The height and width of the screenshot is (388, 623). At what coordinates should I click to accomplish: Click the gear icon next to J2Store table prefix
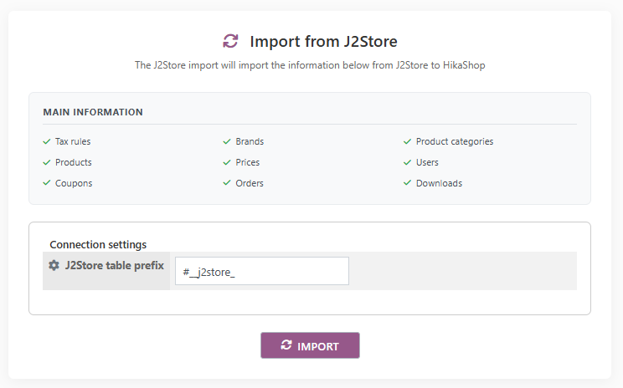(x=54, y=265)
